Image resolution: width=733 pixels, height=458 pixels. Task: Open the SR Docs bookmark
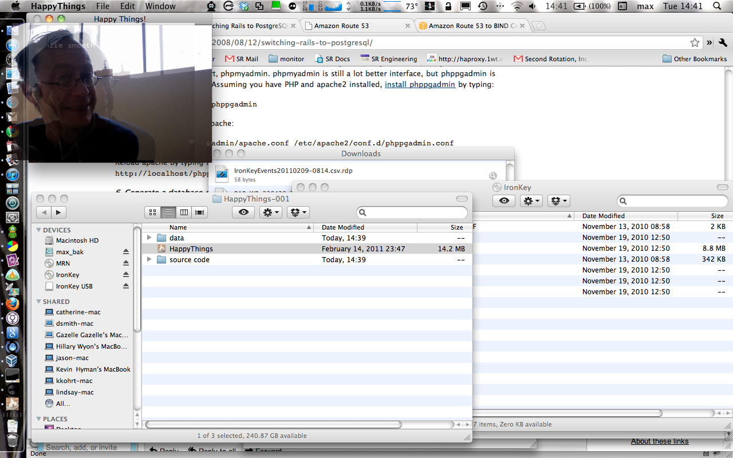pyautogui.click(x=332, y=58)
